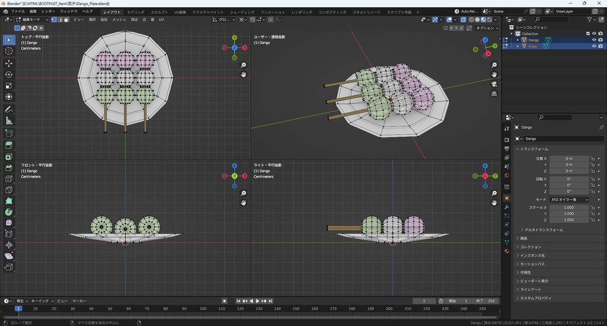
Task: Switch to the モデリング workspace tab
Action: pyautogui.click(x=136, y=12)
